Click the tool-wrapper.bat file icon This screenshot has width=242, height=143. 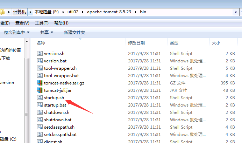pyautogui.click(x=40, y=75)
